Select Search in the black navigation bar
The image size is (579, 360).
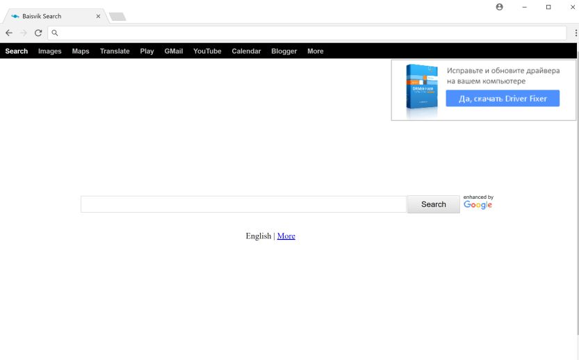click(17, 51)
